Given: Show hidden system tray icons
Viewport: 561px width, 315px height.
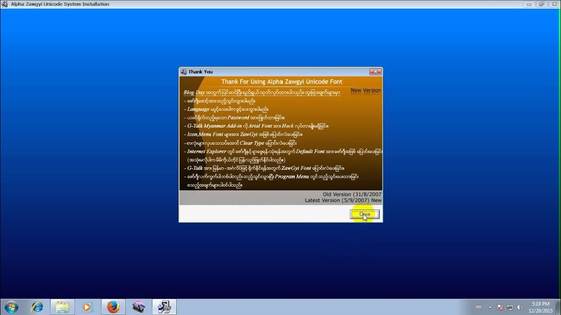Looking at the screenshot, I should (x=490, y=307).
